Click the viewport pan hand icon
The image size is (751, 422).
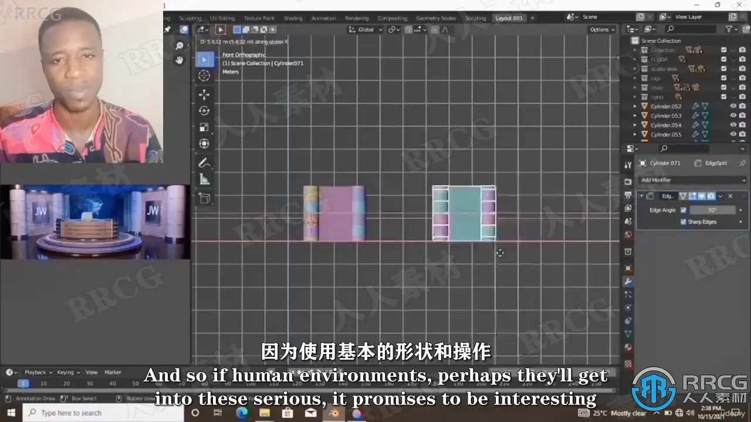180,60
